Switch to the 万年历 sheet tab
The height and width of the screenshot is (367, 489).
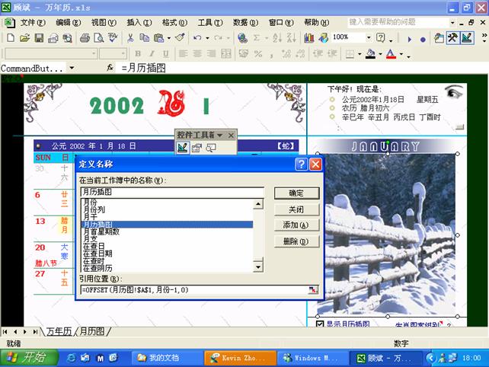[x=59, y=331]
